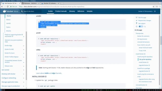Expand the Docker Edge section
The height and width of the screenshot is (91, 162).
[x=24, y=46]
